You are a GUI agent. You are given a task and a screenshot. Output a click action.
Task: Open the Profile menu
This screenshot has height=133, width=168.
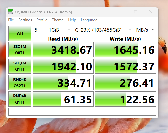pyautogui.click(x=42, y=20)
